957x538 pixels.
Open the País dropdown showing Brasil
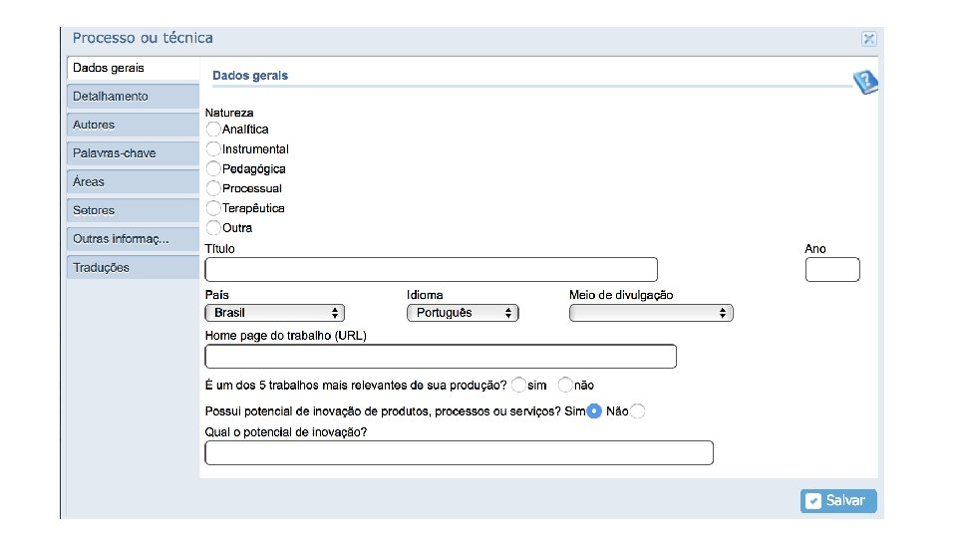(275, 313)
